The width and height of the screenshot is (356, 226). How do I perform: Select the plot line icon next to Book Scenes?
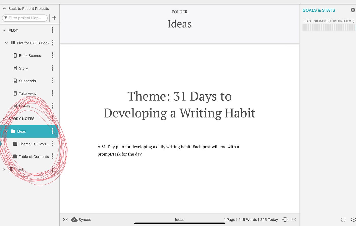pyautogui.click(x=15, y=55)
